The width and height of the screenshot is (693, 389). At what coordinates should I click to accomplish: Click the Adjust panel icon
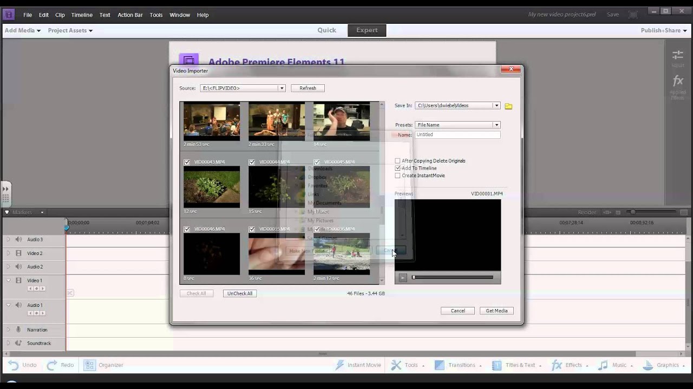tap(677, 56)
